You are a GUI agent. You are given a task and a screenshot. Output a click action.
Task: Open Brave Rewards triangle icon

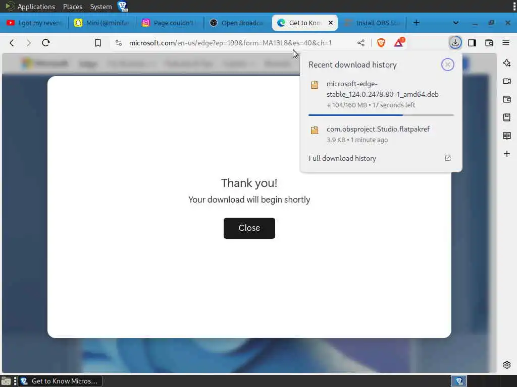[x=399, y=42]
